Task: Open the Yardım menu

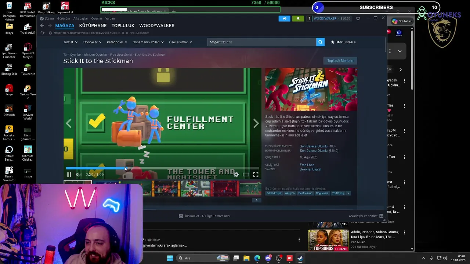Action: tap(110, 18)
